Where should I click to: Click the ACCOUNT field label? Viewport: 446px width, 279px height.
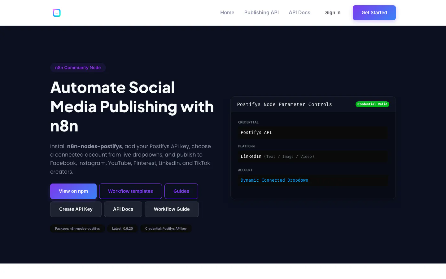[x=245, y=170]
